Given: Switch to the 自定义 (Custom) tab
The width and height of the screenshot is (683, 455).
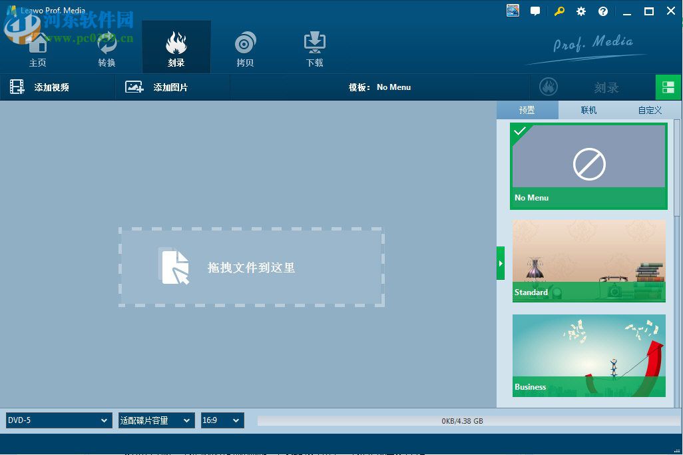Looking at the screenshot, I should 649,110.
